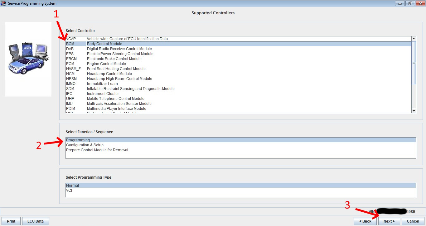
Task: Choose Multimedia Player Interface Module
Action: [x=239, y=109]
